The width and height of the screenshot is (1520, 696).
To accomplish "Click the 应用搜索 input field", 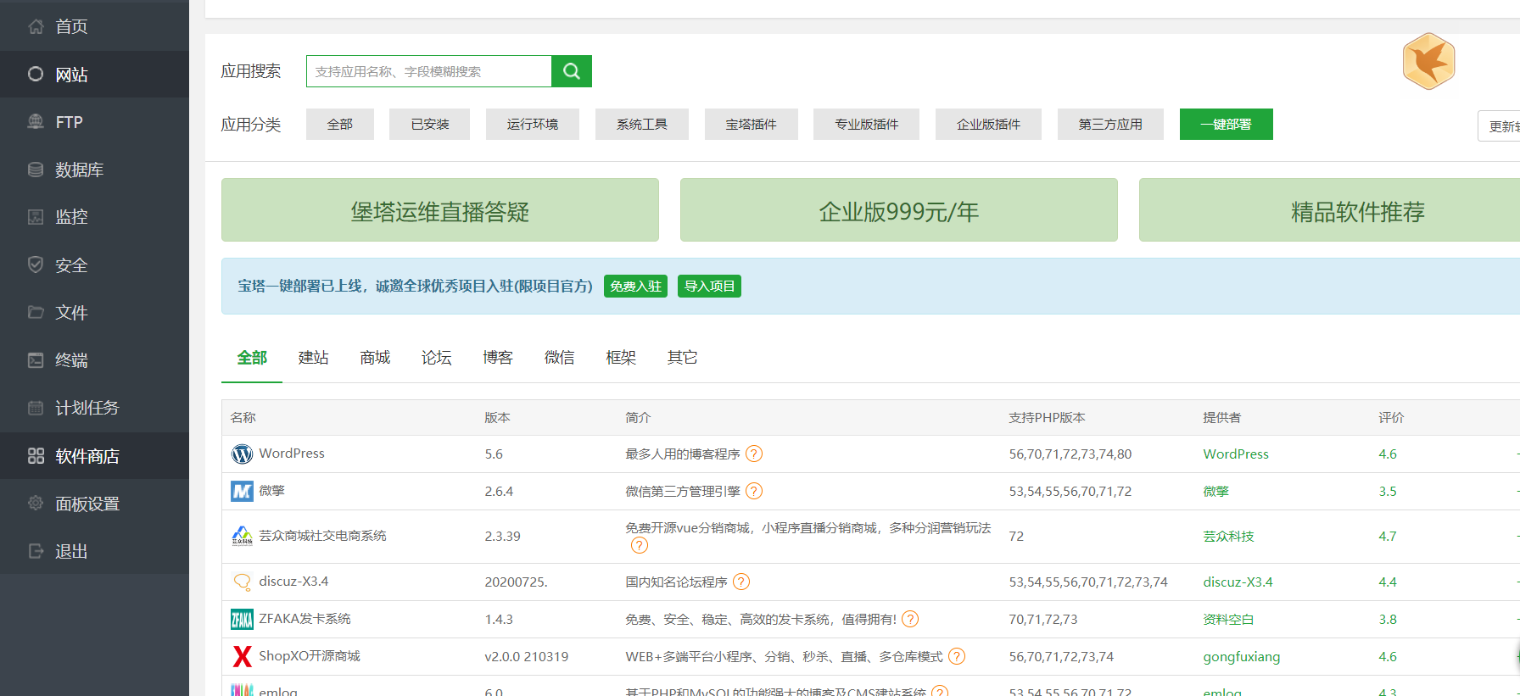I will (x=429, y=71).
